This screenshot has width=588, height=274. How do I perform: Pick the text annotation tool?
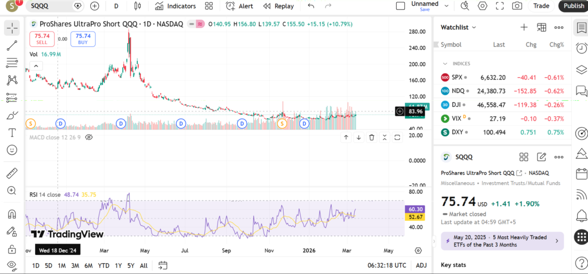[x=12, y=132]
